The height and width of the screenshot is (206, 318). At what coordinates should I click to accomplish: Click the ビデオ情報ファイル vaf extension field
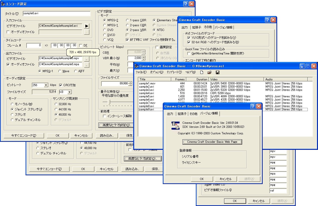(x=278, y=191)
